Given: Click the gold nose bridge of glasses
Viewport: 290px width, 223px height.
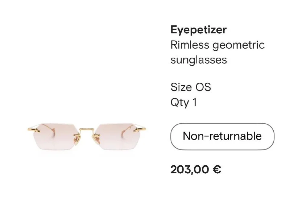Looking at the screenshot, I should (87, 128).
